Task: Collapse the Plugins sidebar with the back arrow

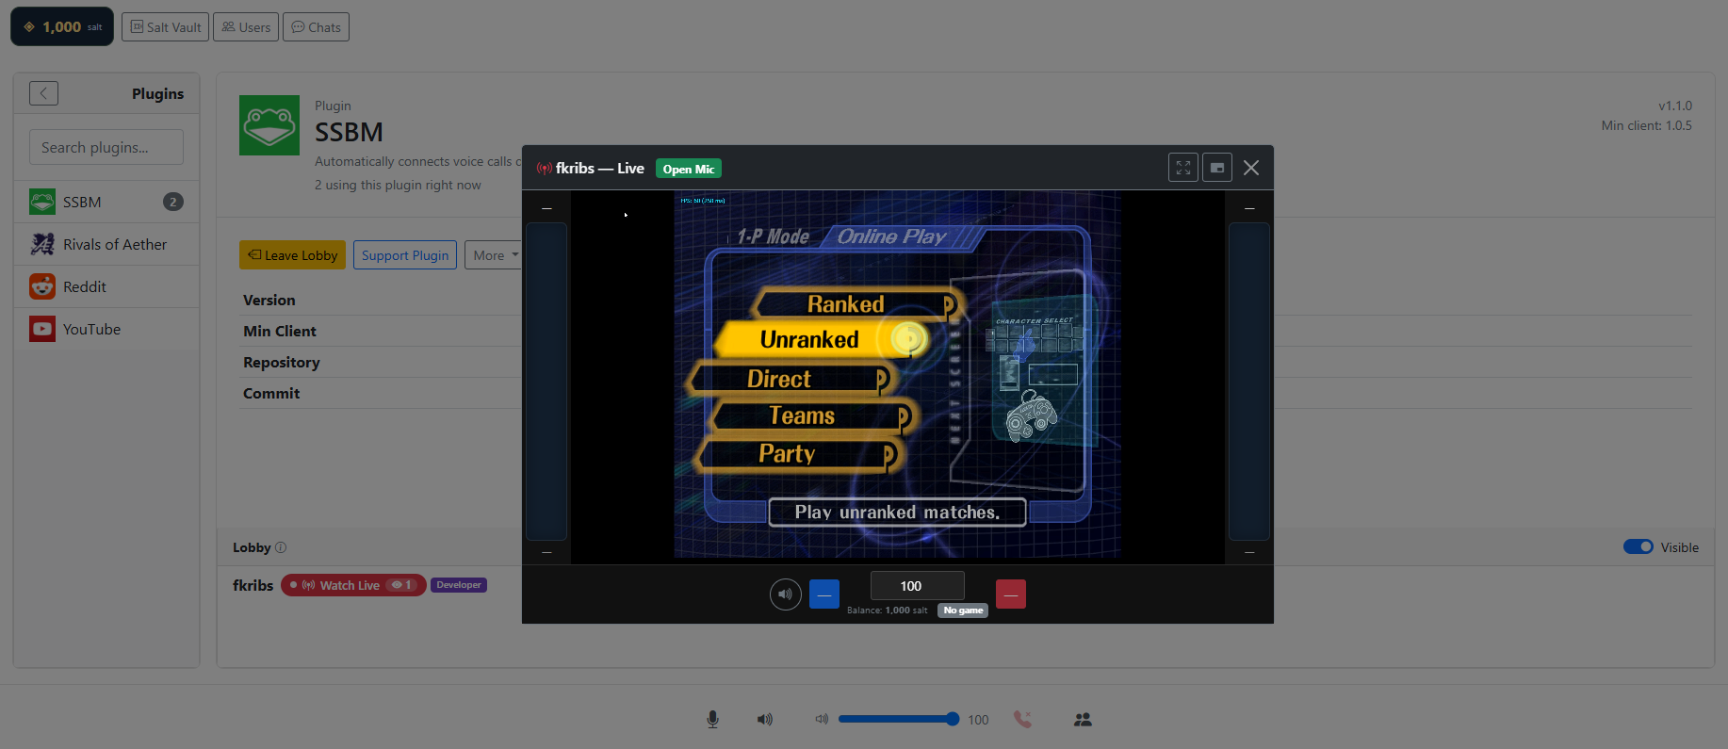Action: click(43, 93)
